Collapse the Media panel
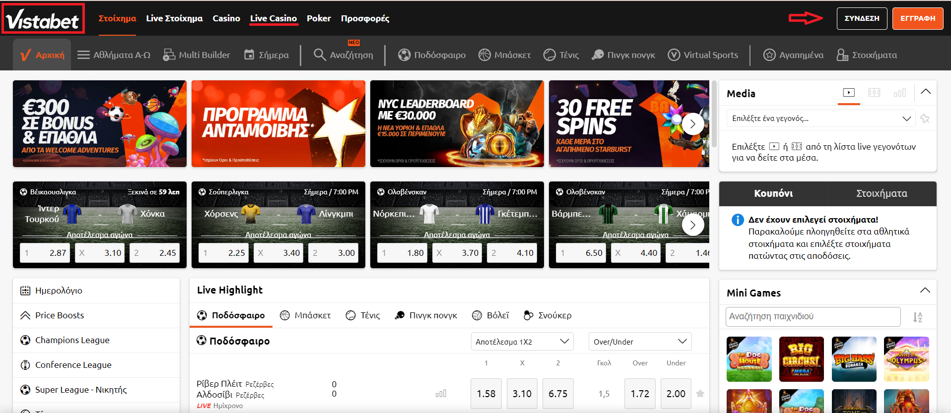951x413 pixels. tap(926, 92)
